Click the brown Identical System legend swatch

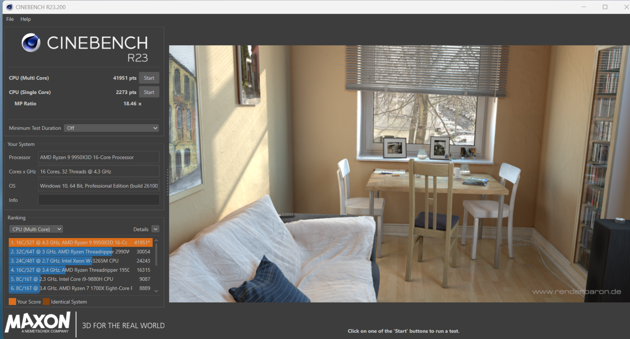tap(46, 302)
